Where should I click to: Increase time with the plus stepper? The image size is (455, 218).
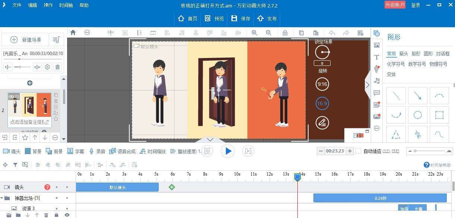coord(350,151)
